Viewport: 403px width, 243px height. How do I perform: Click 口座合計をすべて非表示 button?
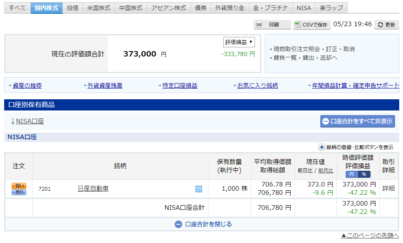point(358,121)
